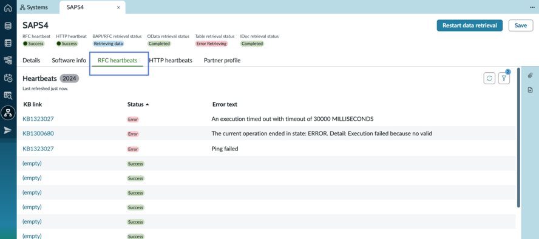Refresh the heartbeats list
539x239 pixels.
point(489,78)
